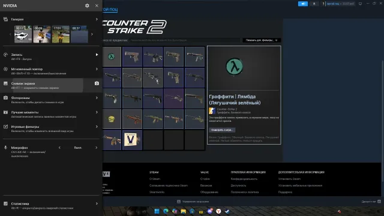Viewport: 384px width, 216px height.
Task: Open Steamworks footer link
Action: pos(157,192)
